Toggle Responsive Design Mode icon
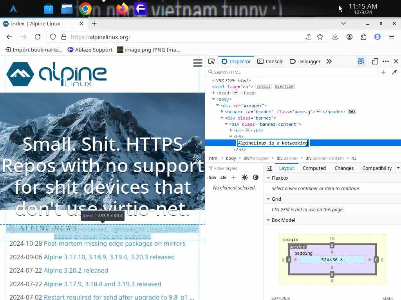 pos(375,61)
